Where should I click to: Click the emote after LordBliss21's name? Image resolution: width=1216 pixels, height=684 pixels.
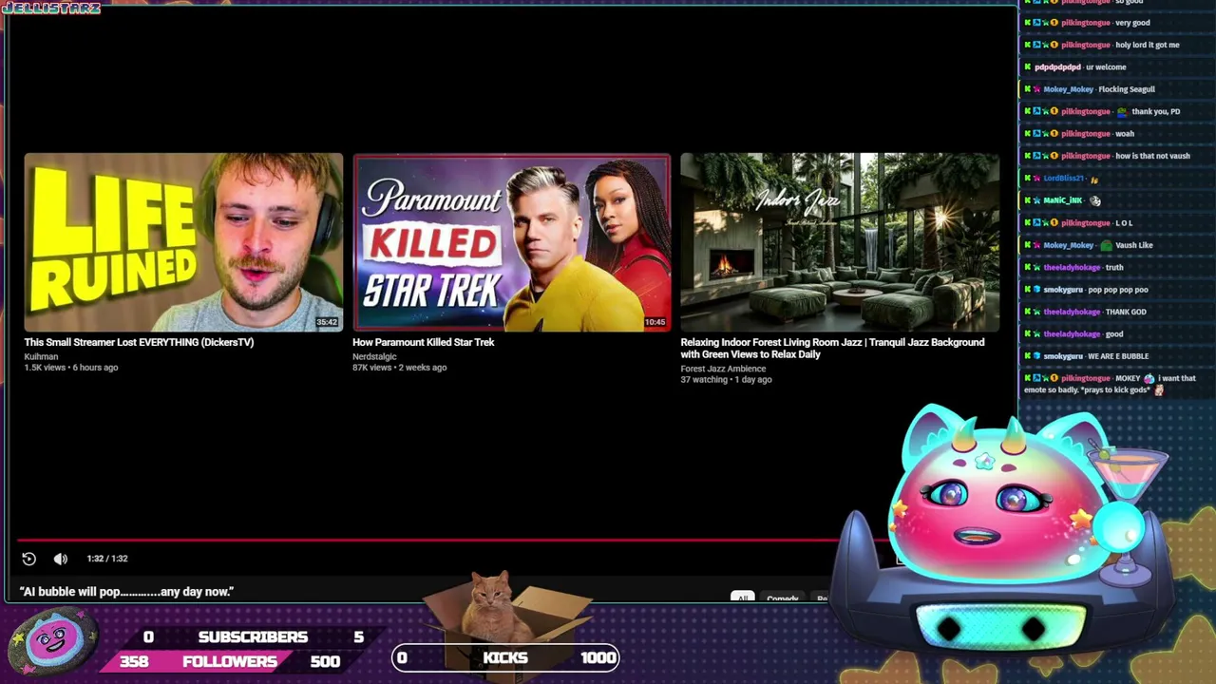(x=1094, y=179)
